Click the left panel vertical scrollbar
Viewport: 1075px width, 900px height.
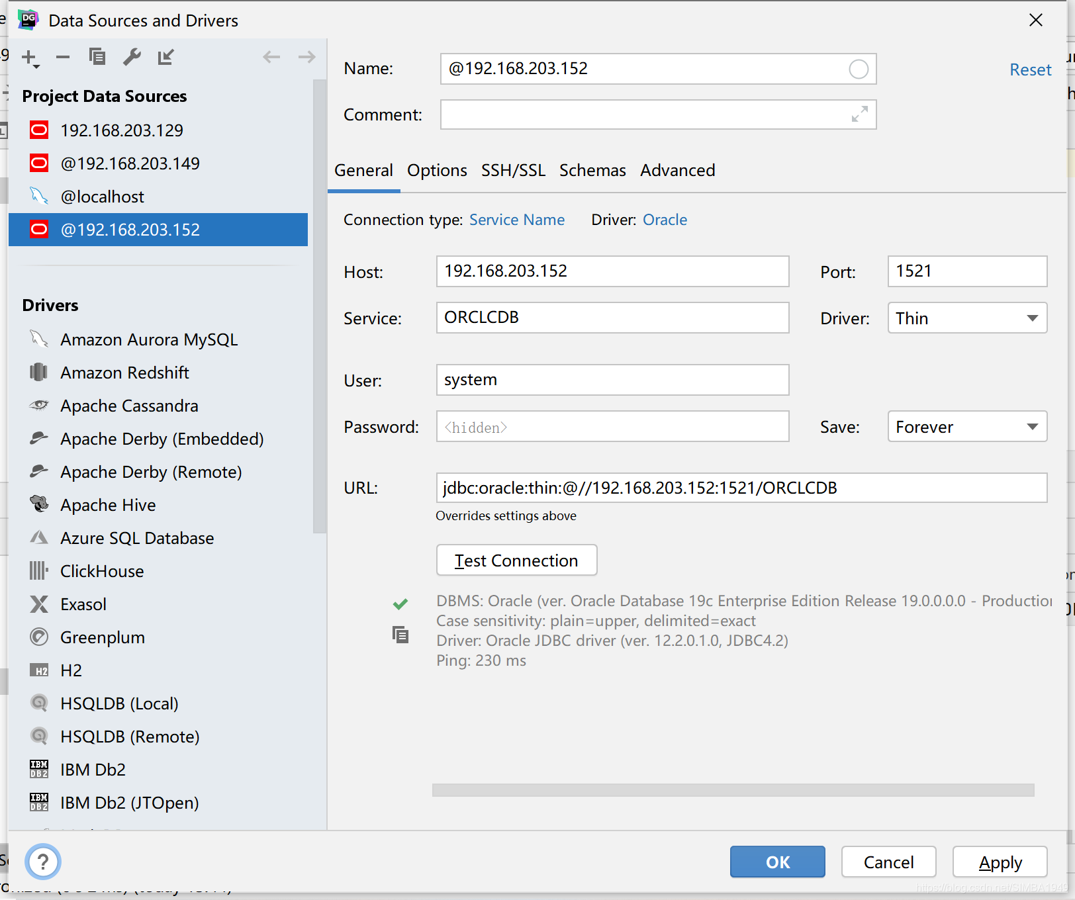(x=320, y=306)
